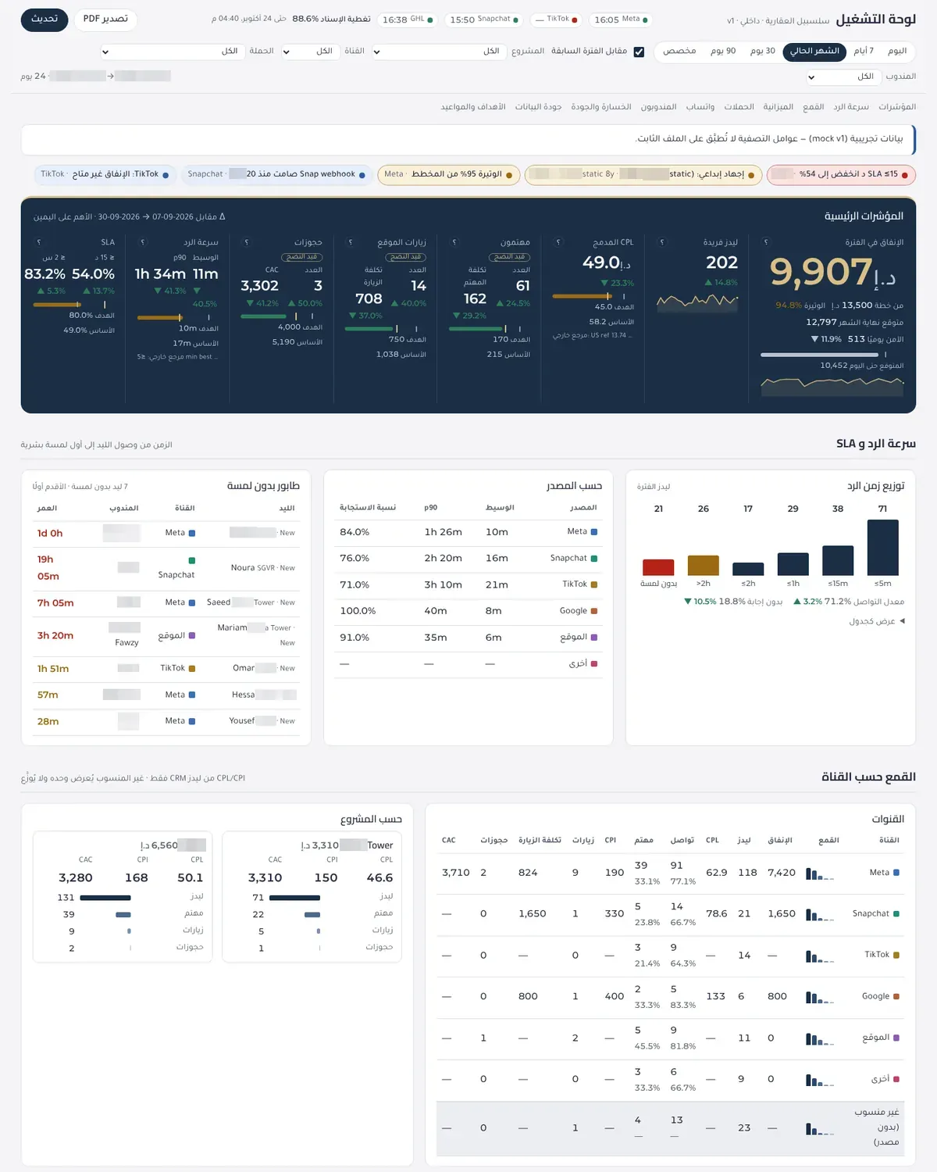Expand the عرض كجدول disclosure

coord(877,621)
